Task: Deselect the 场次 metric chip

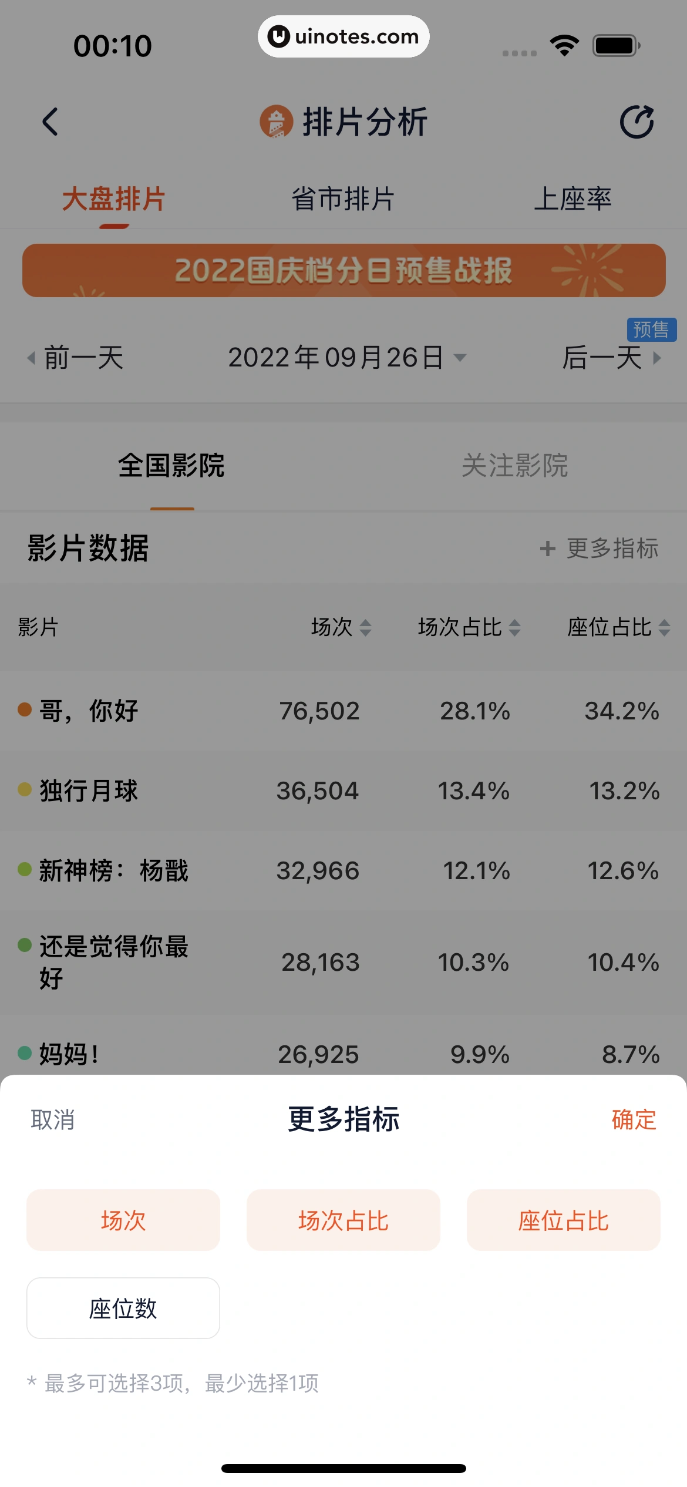Action: [x=123, y=1220]
